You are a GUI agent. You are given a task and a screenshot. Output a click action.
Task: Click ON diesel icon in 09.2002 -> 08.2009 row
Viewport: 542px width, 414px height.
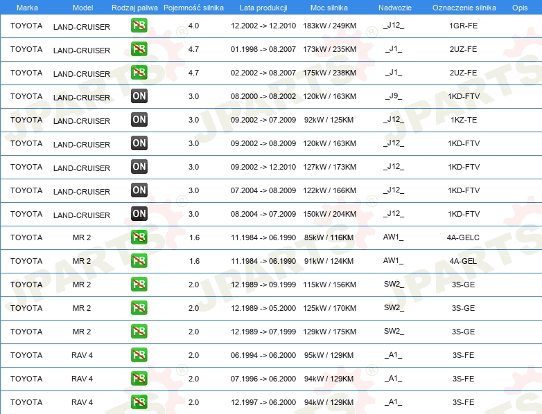coord(139,143)
